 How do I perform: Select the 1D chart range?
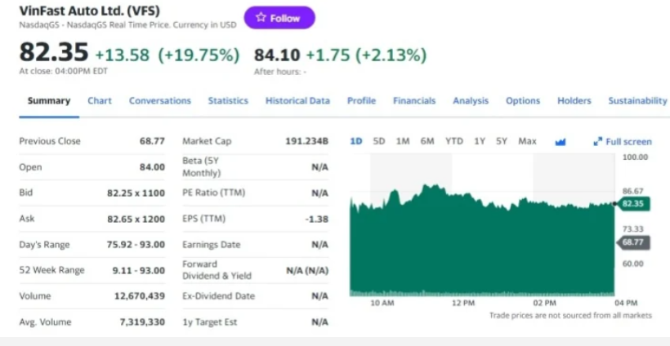(356, 141)
